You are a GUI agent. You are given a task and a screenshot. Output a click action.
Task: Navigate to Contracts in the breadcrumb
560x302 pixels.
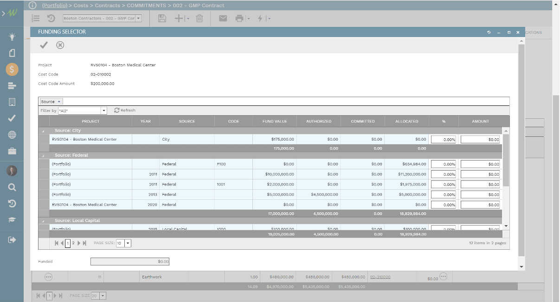108,5
